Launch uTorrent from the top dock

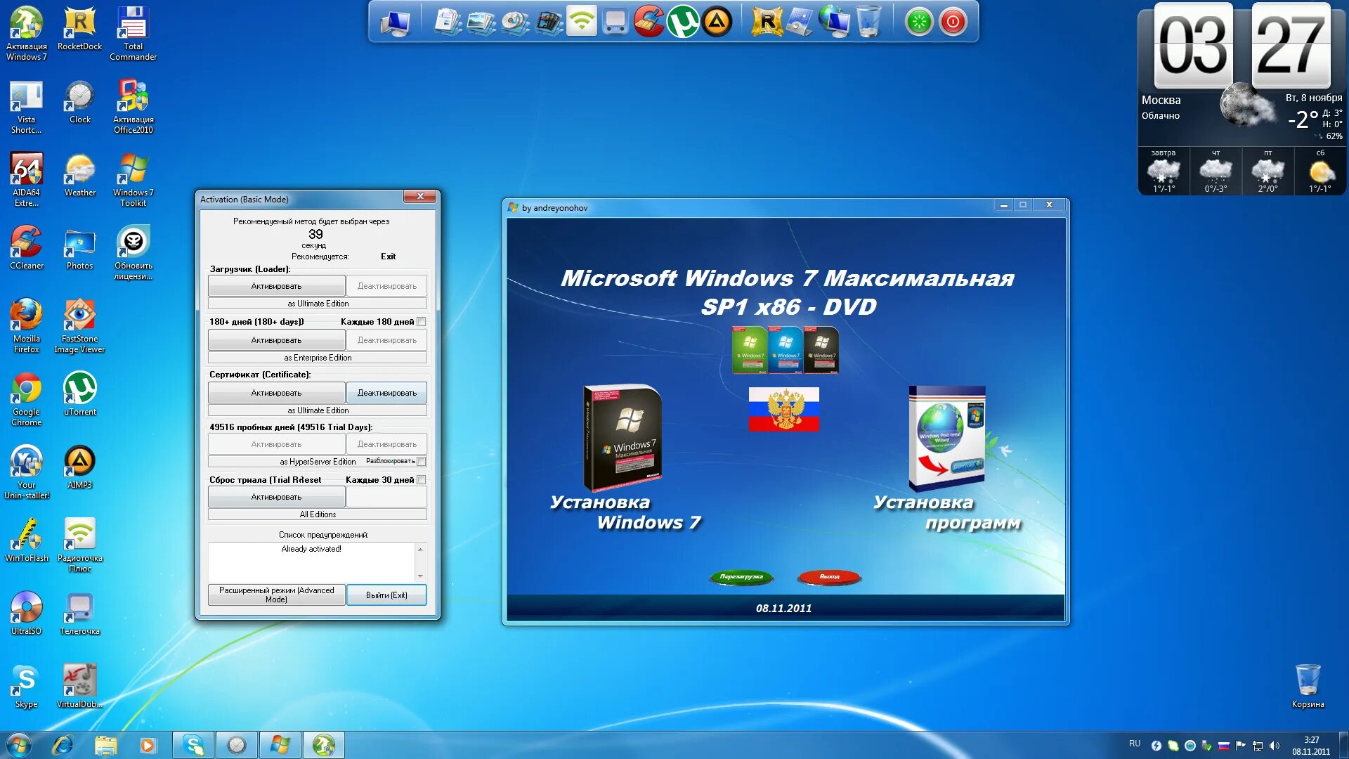682,21
